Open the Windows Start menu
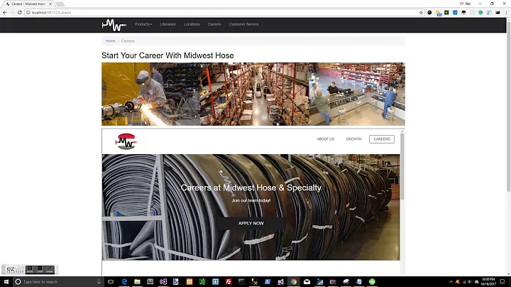This screenshot has height=287, width=511. coord(6,282)
